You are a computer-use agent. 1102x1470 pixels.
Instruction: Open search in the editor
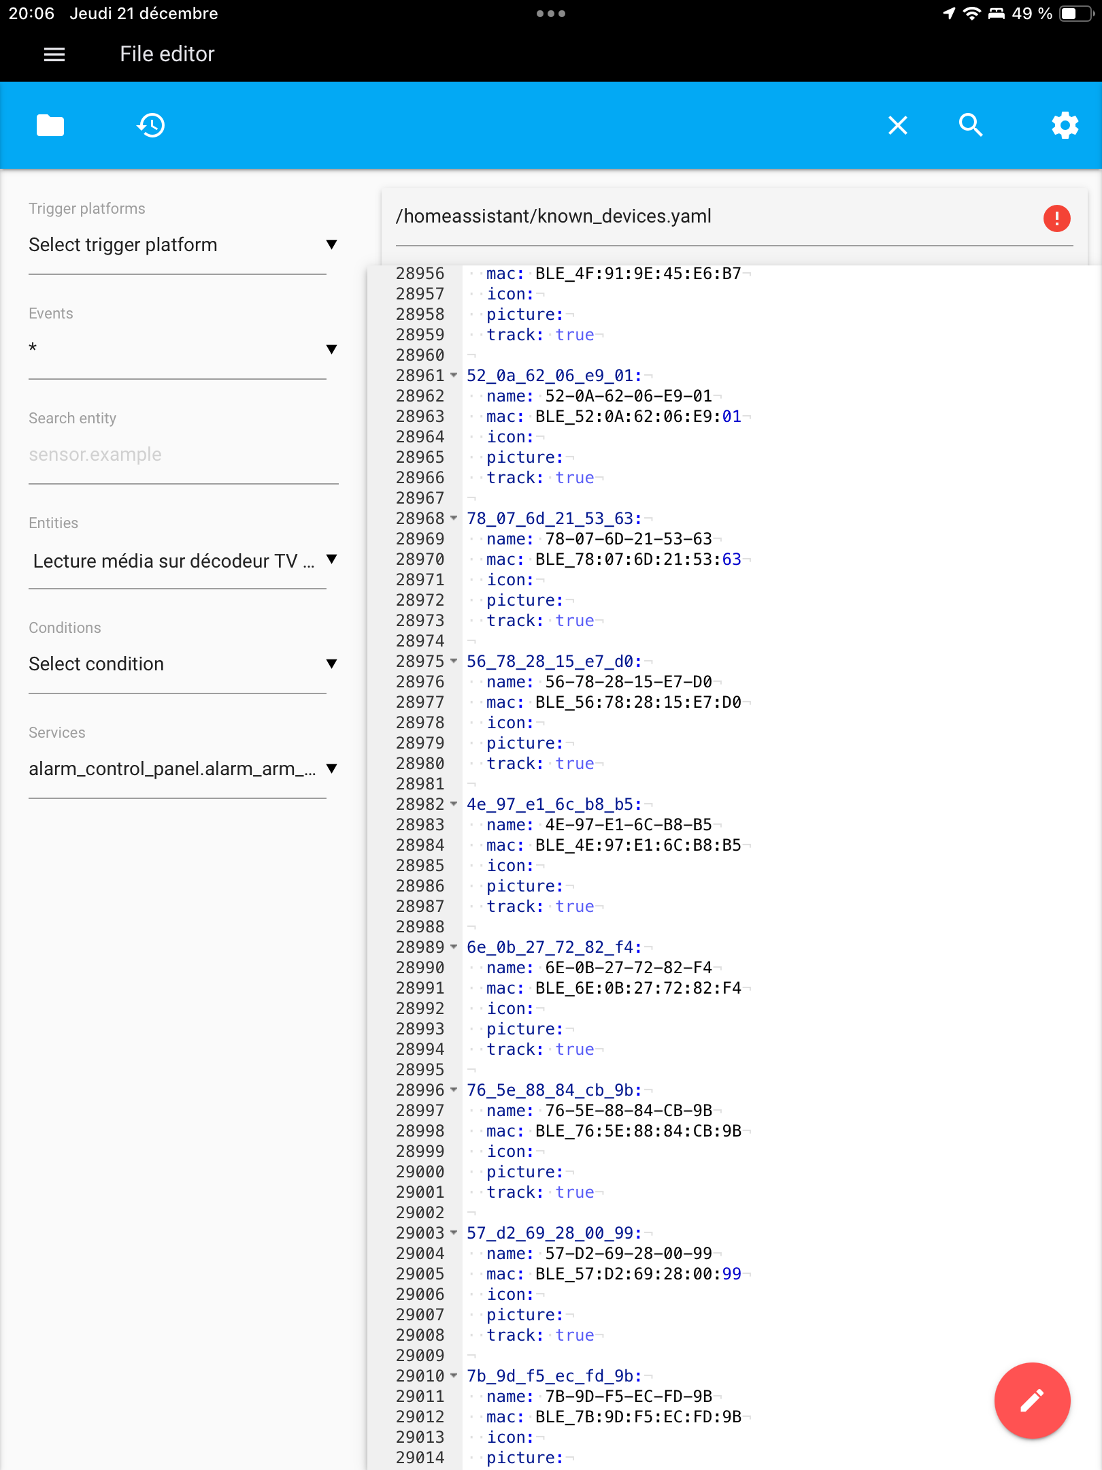tap(971, 125)
